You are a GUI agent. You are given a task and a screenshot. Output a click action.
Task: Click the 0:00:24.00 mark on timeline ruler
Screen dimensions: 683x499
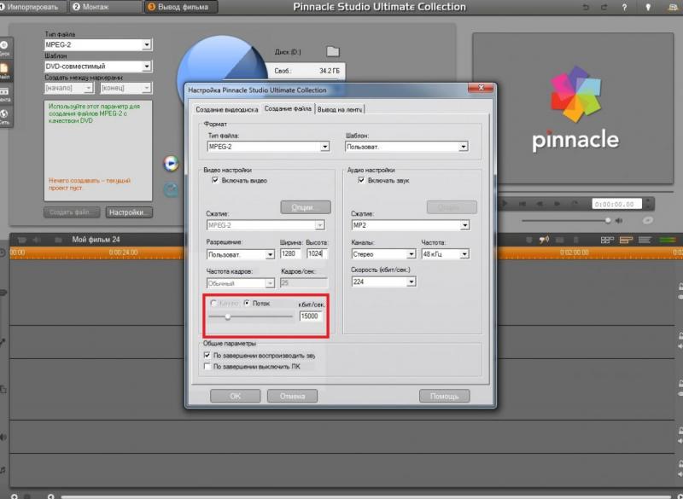[123, 252]
